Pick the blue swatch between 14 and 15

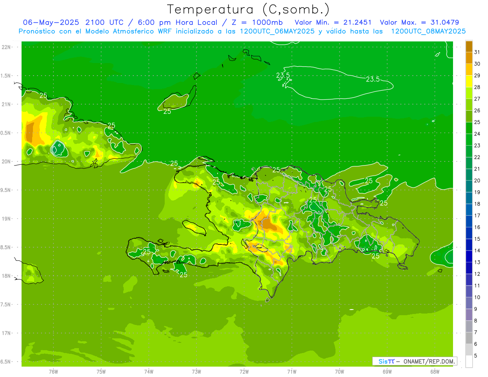coord(469,245)
